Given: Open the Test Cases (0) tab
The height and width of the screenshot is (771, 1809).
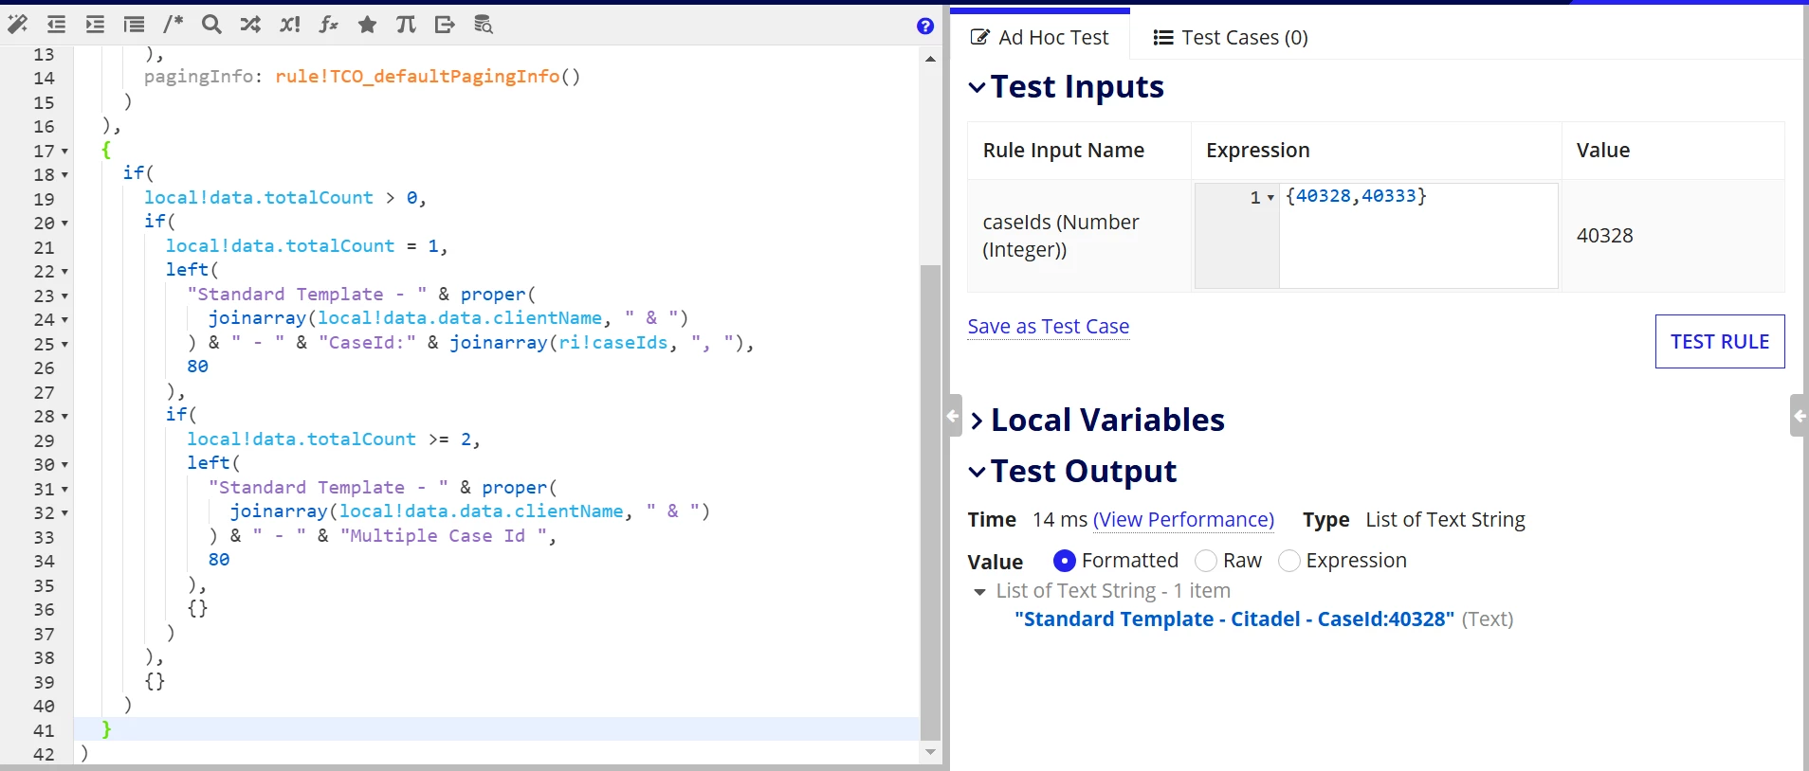Looking at the screenshot, I should tap(1230, 38).
